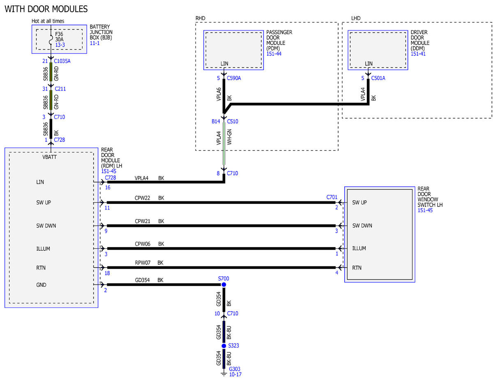Open the 11-1 Battery Junction Box reference
Image resolution: width=493 pixels, height=381 pixels.
(x=95, y=43)
